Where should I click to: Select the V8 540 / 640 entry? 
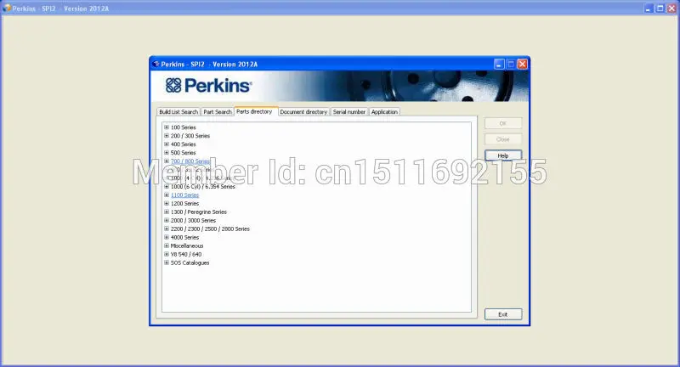pyautogui.click(x=186, y=254)
